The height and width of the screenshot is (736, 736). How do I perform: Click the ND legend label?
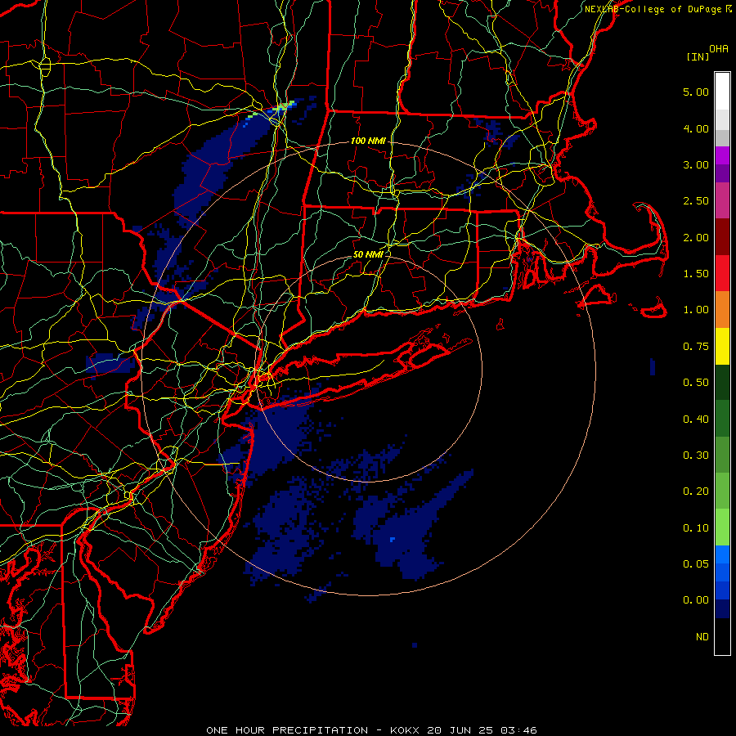tap(702, 637)
